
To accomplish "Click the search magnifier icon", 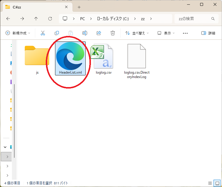I will click(213, 19).
